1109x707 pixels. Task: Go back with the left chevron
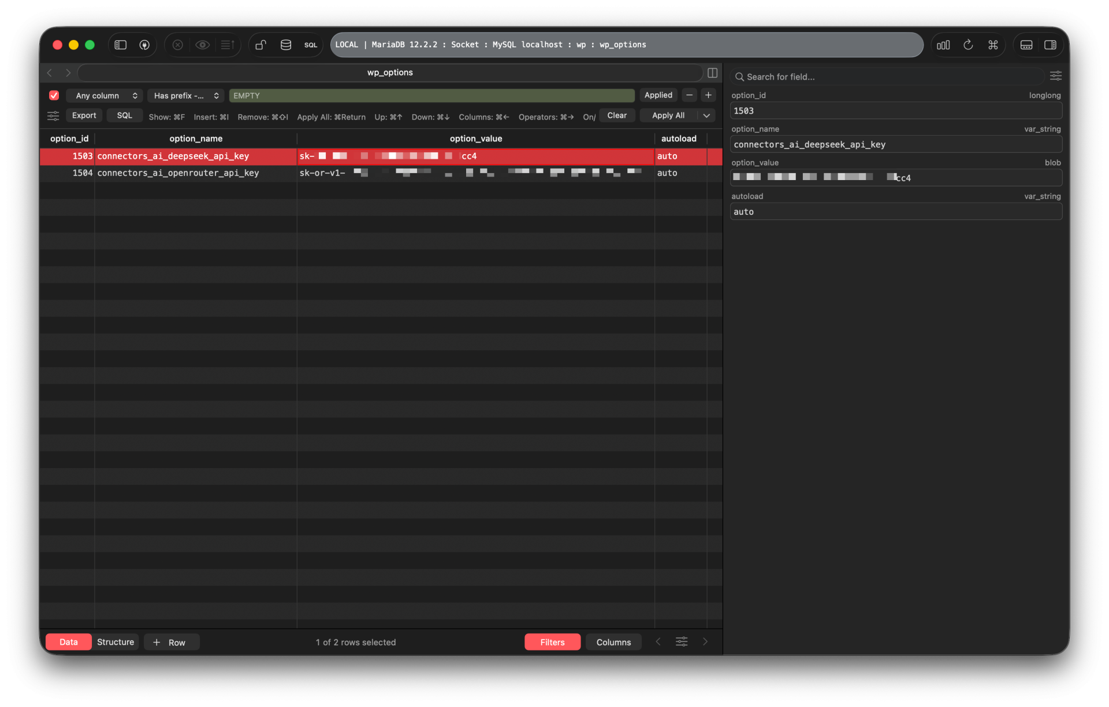coord(50,73)
